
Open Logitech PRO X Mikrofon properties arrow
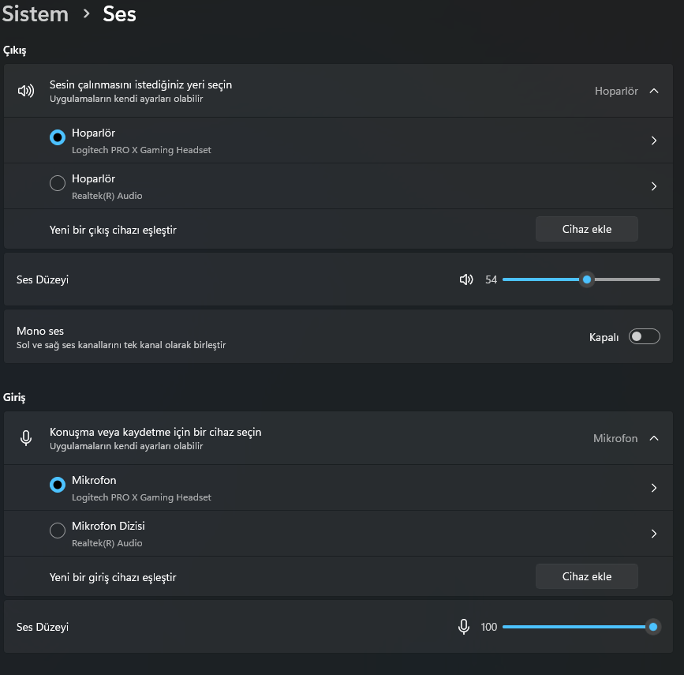click(654, 488)
